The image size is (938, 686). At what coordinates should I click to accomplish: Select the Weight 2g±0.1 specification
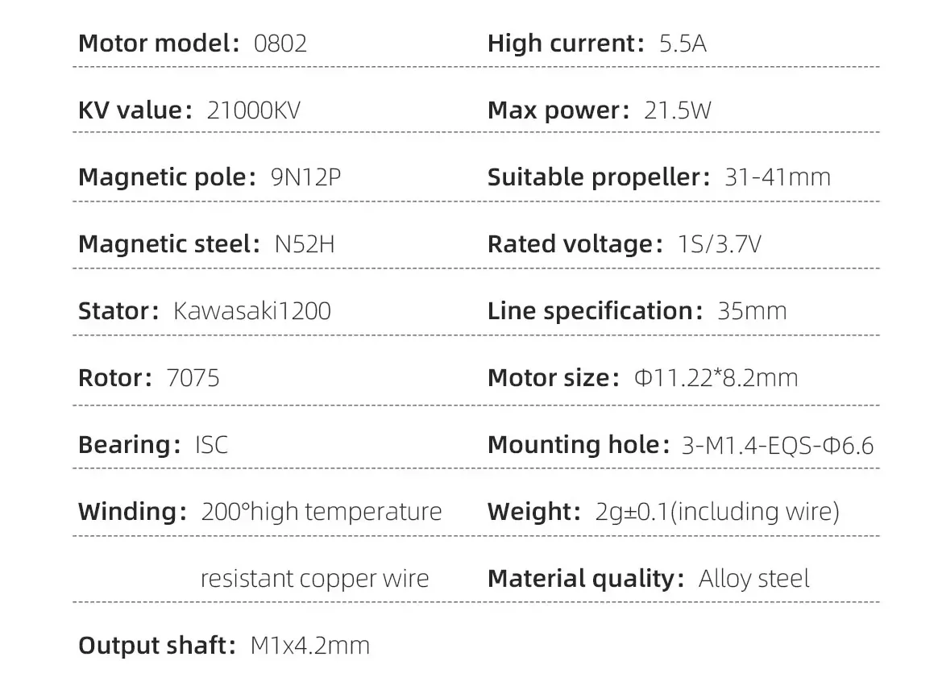pyautogui.click(x=663, y=513)
